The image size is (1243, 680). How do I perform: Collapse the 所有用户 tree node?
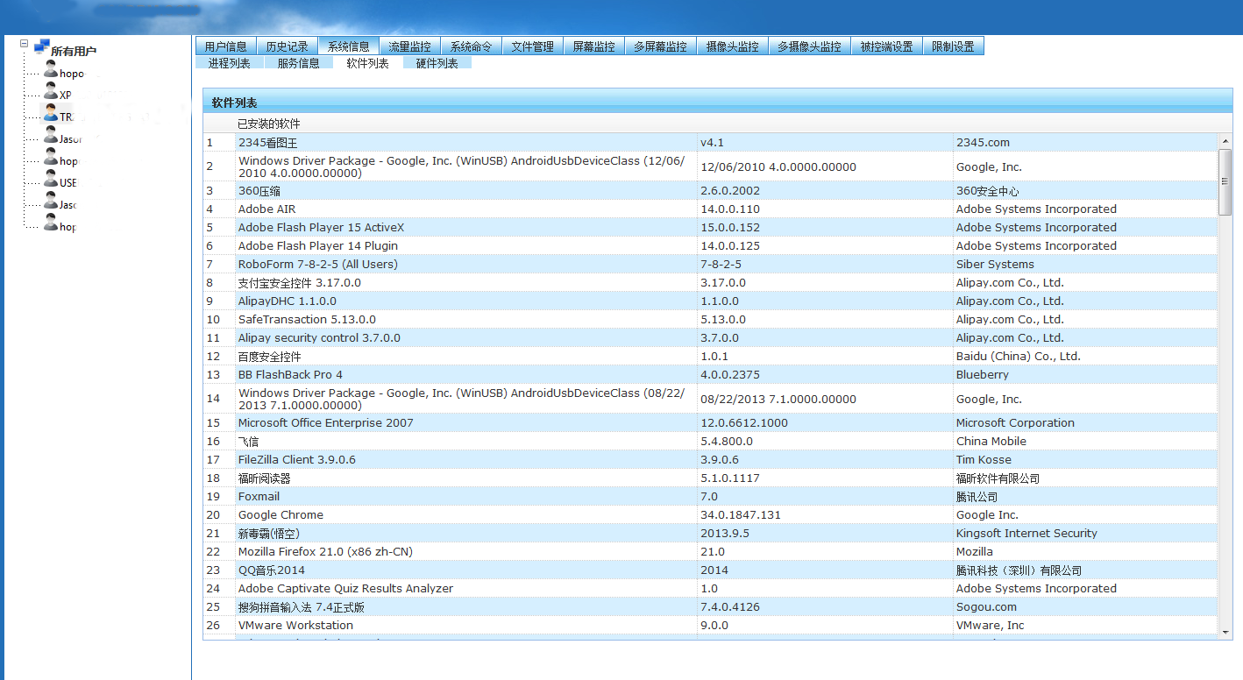pos(24,43)
